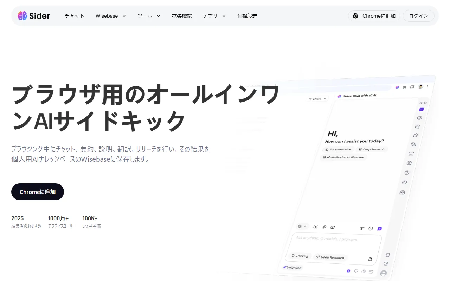The height and width of the screenshot is (281, 450).
Task: Open the 価格設定 page
Action: 247,16
